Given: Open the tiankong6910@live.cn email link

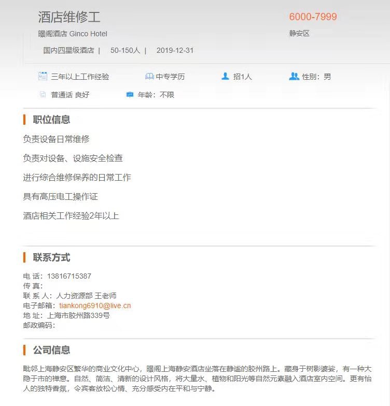Looking at the screenshot, I should click(x=95, y=306).
